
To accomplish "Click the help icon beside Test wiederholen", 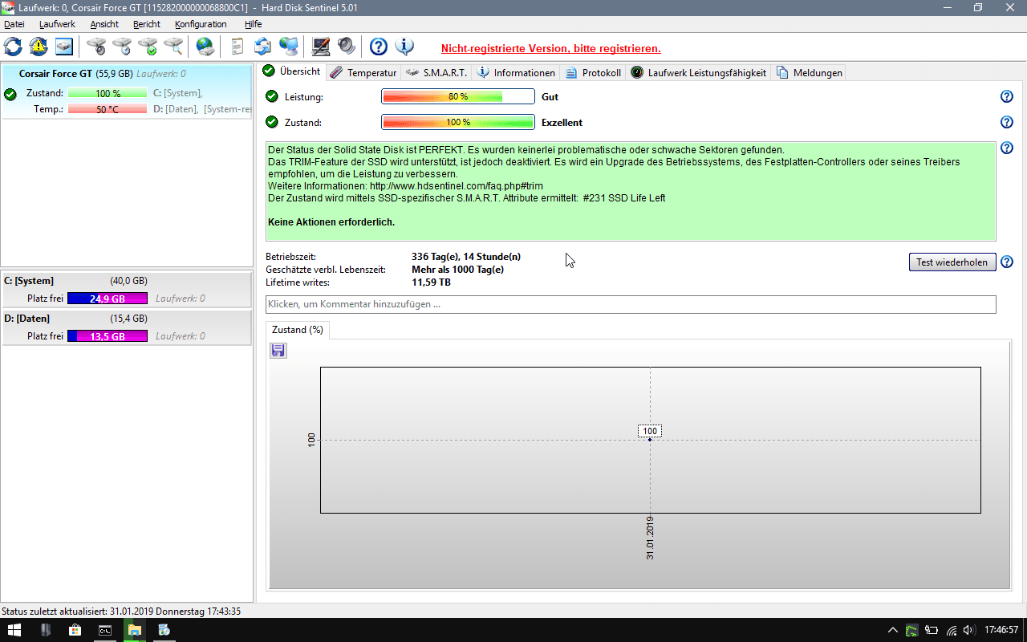I will click(1007, 262).
